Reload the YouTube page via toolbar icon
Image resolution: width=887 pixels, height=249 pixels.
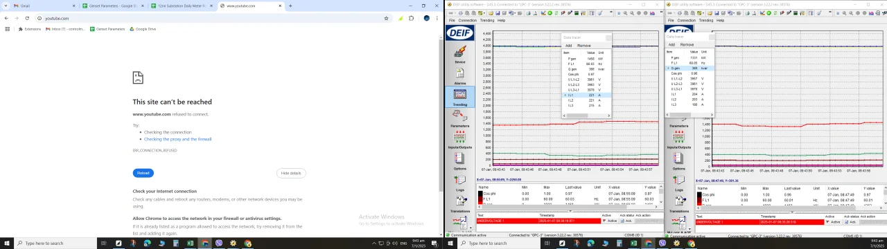tap(26, 18)
